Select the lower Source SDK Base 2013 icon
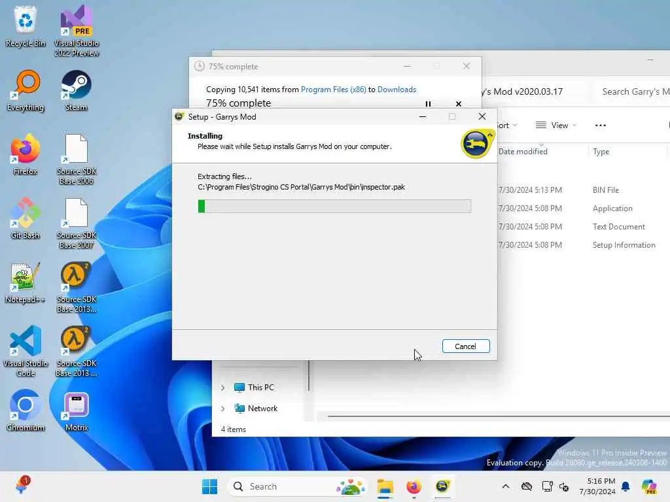Viewport: 670px width, 502px height. tap(76, 351)
